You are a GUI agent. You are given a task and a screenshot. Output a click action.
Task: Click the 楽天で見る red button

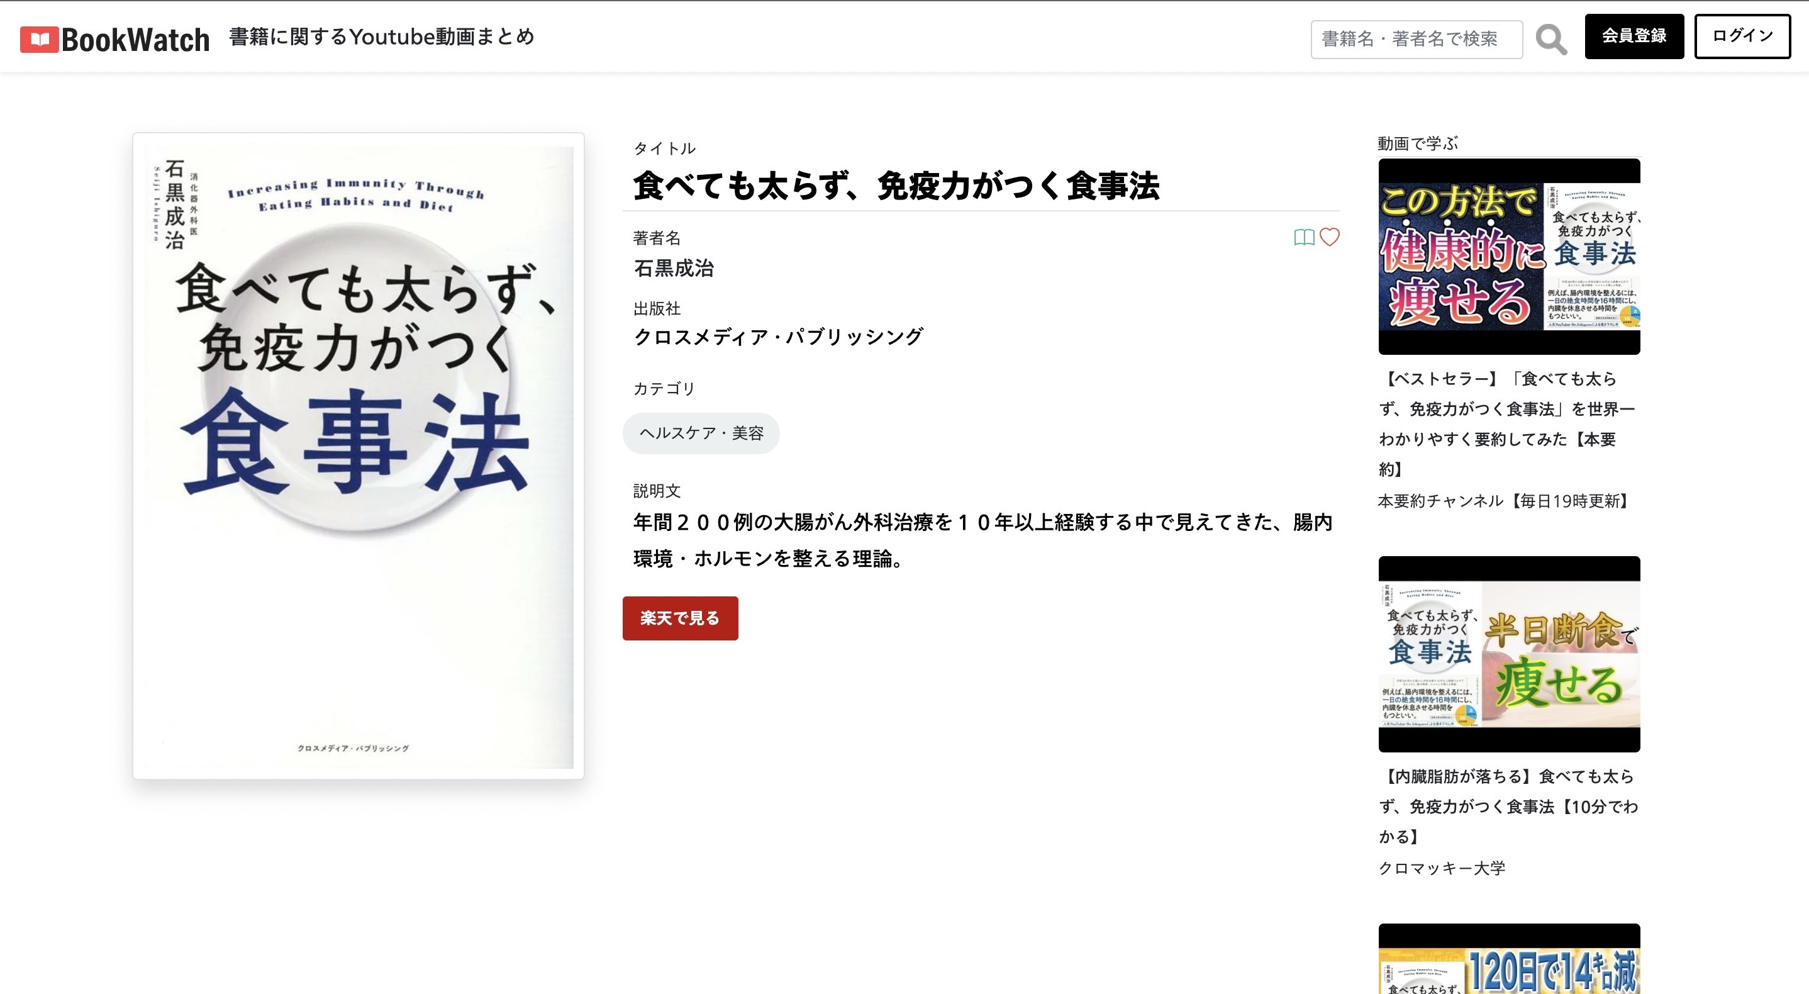(x=680, y=618)
